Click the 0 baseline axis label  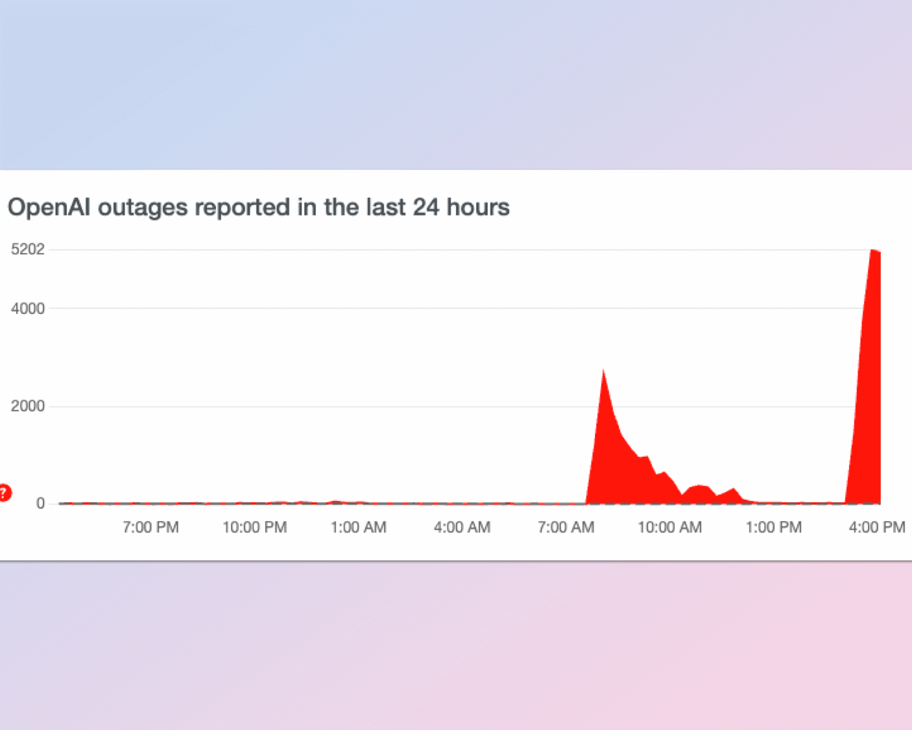tap(40, 504)
